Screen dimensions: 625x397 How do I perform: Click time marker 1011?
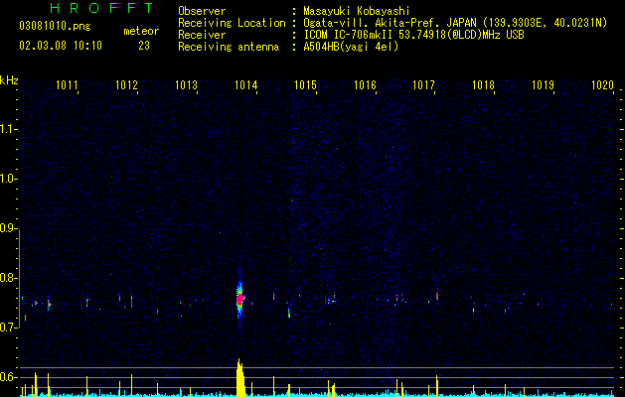pyautogui.click(x=67, y=85)
